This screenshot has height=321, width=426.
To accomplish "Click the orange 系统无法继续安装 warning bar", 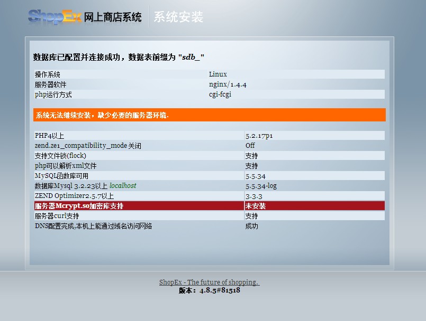I will click(x=209, y=115).
